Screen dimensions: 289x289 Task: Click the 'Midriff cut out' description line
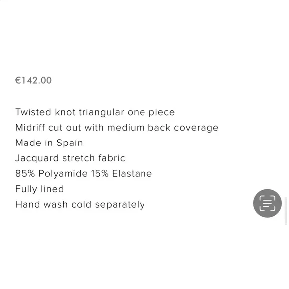pos(117,128)
